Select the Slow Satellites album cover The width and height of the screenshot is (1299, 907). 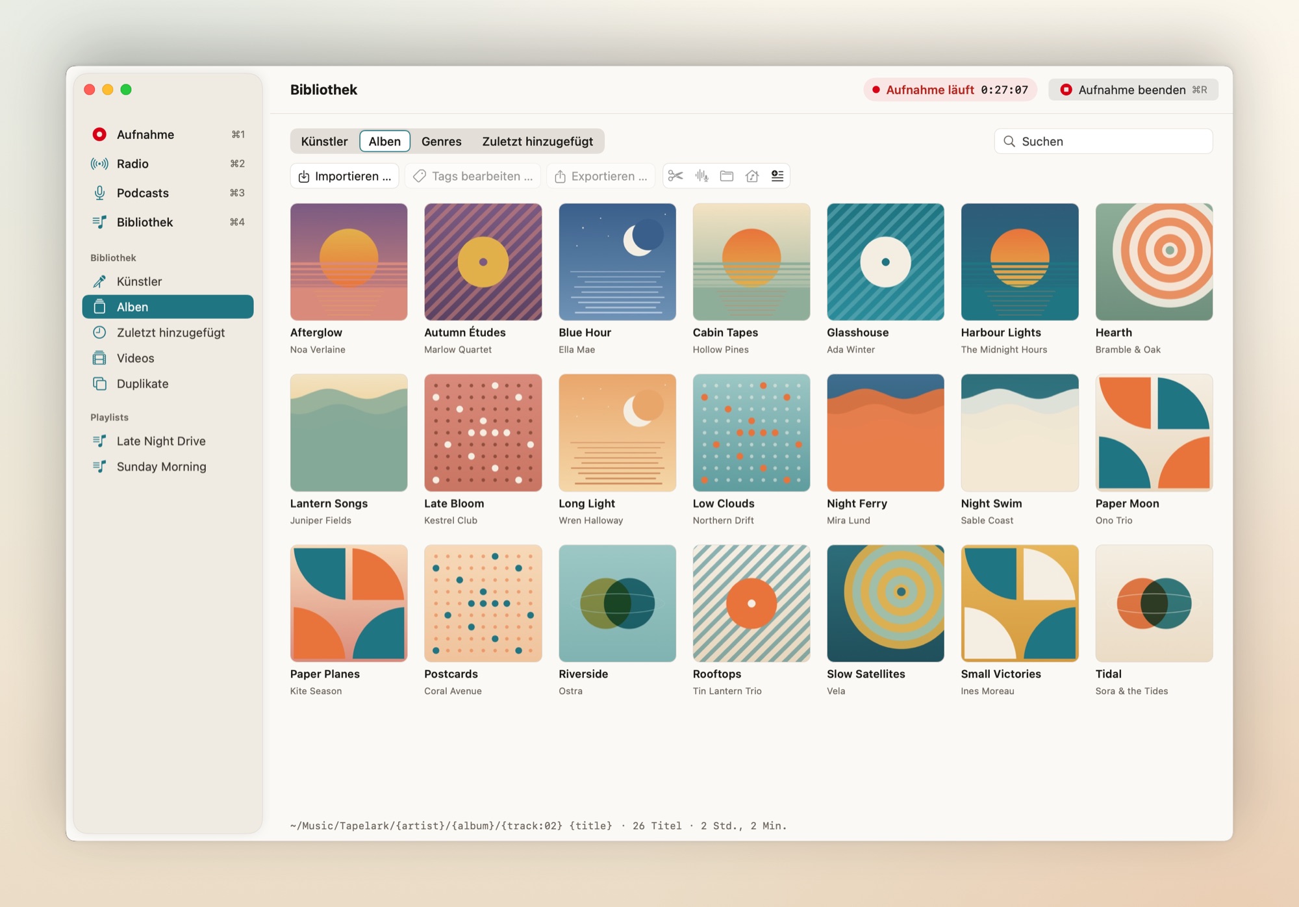[x=885, y=604]
